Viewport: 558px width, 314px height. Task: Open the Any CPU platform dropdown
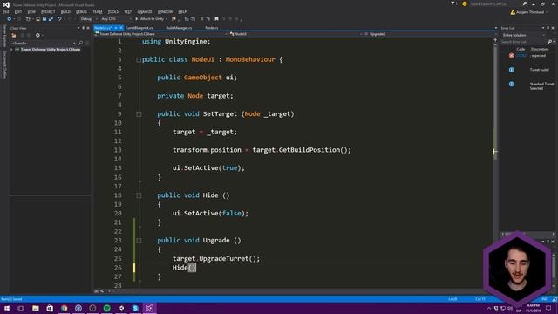pos(116,19)
